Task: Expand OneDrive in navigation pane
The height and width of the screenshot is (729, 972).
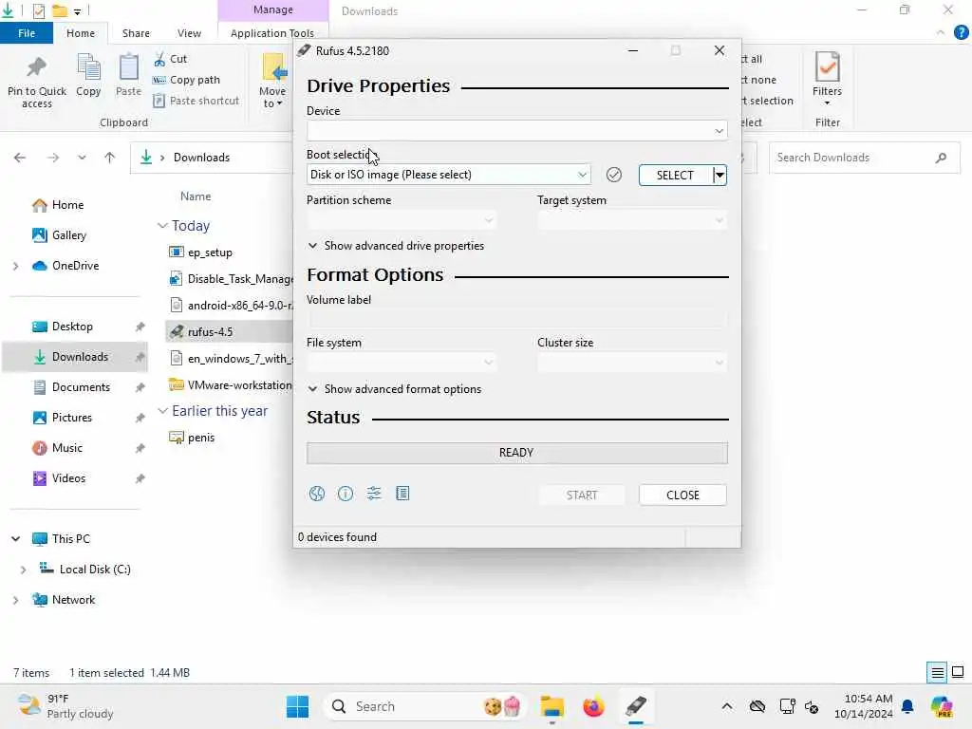Action: coord(15,266)
